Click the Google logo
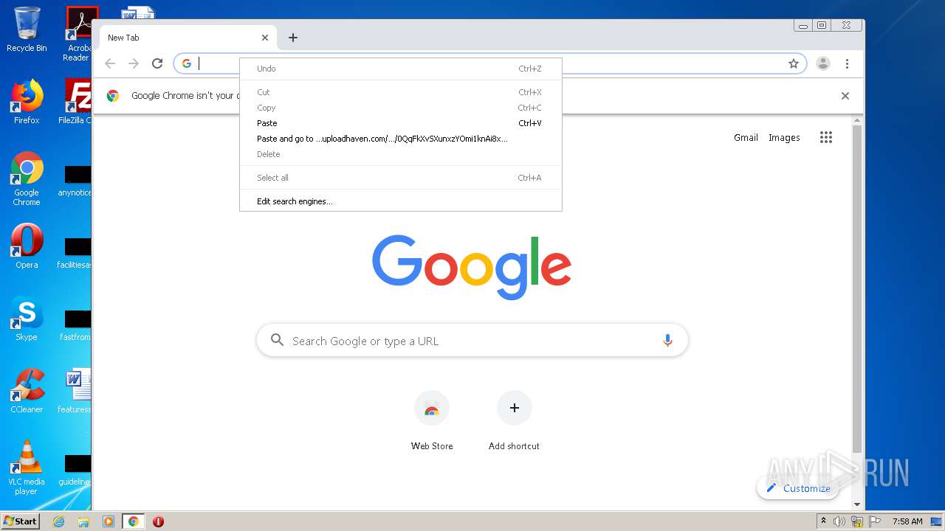 click(472, 267)
